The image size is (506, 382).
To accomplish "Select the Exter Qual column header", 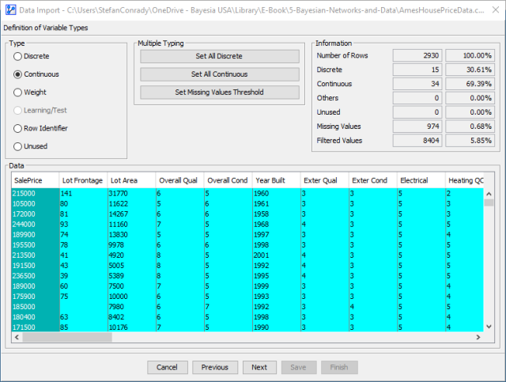I will pyautogui.click(x=325, y=180).
